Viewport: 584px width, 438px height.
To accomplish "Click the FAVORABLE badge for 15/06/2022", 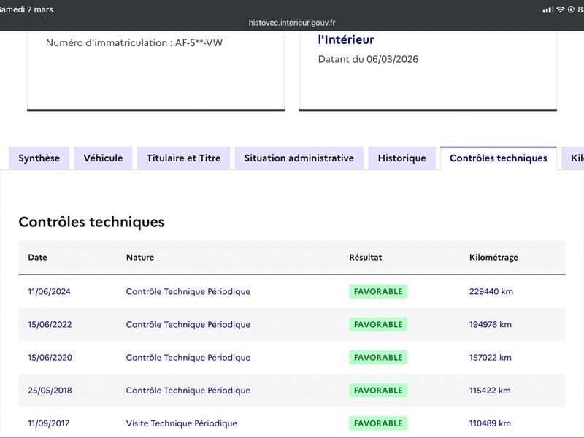I will [377, 324].
